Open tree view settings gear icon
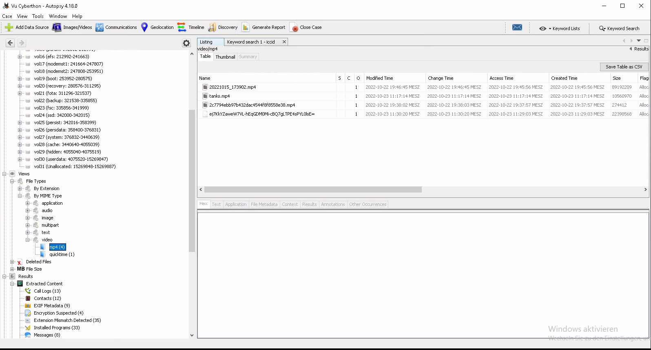This screenshot has height=350, width=651. click(186, 43)
